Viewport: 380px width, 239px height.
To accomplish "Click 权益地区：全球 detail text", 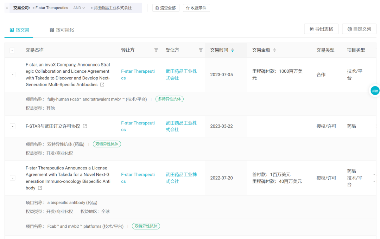I will tap(95, 212).
